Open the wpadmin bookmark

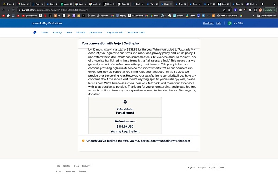(103, 16)
